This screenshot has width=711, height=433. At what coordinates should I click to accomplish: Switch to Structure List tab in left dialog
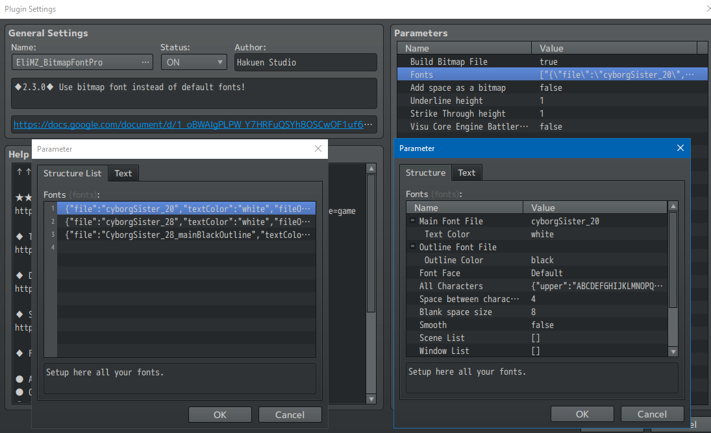[x=73, y=173]
